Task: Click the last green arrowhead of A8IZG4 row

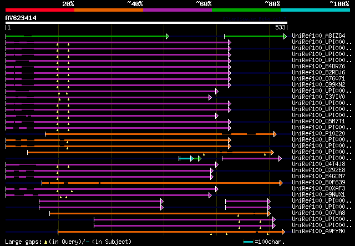Action: pos(285,36)
